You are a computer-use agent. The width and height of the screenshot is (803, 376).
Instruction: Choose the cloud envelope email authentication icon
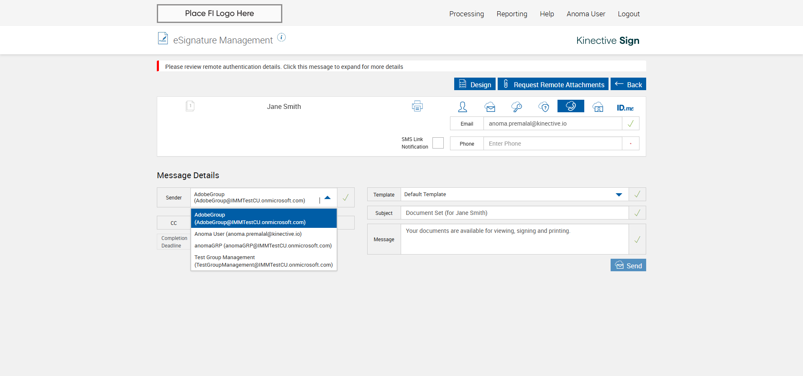pyautogui.click(x=490, y=107)
